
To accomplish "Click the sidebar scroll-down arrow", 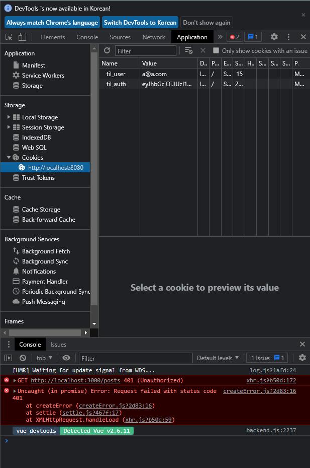I will tap(94, 324).
